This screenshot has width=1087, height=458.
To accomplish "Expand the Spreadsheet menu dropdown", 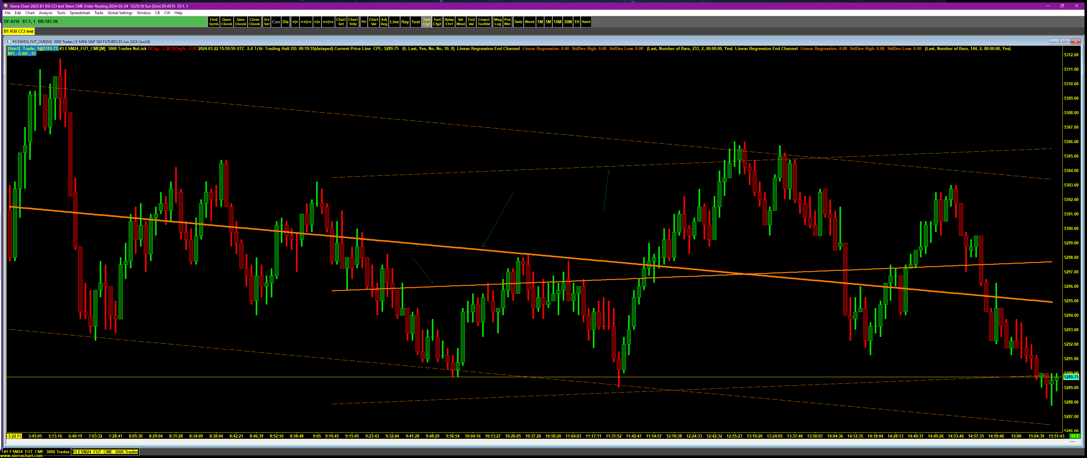I will click(x=80, y=13).
